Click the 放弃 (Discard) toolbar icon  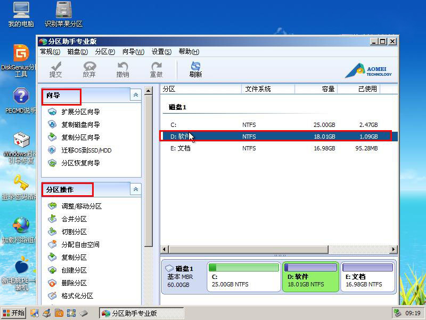[x=89, y=70]
